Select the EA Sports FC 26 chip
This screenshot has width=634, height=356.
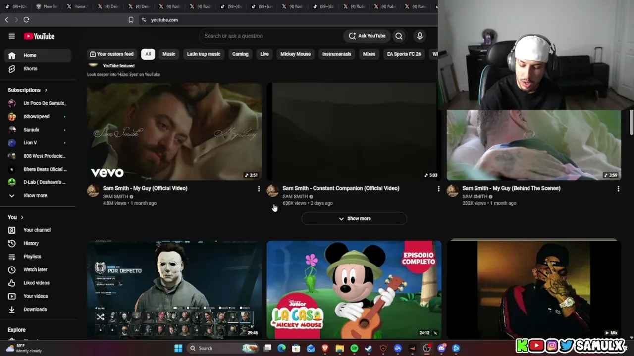click(404, 54)
